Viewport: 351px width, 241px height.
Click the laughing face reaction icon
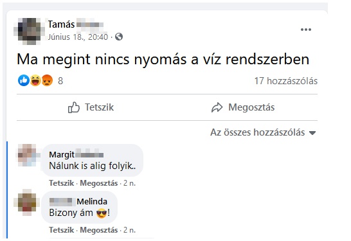(35, 80)
